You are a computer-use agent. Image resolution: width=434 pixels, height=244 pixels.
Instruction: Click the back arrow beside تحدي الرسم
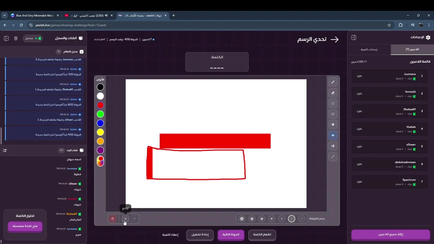[335, 40]
